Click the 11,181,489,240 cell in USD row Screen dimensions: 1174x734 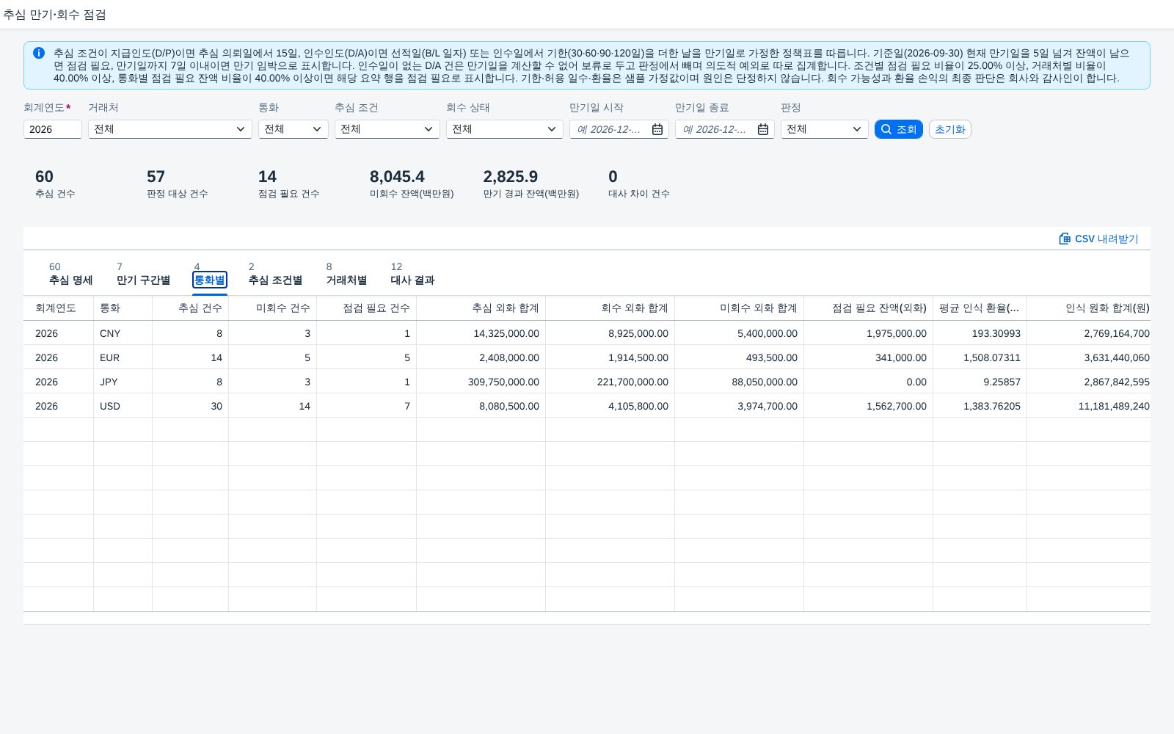[x=1089, y=406]
